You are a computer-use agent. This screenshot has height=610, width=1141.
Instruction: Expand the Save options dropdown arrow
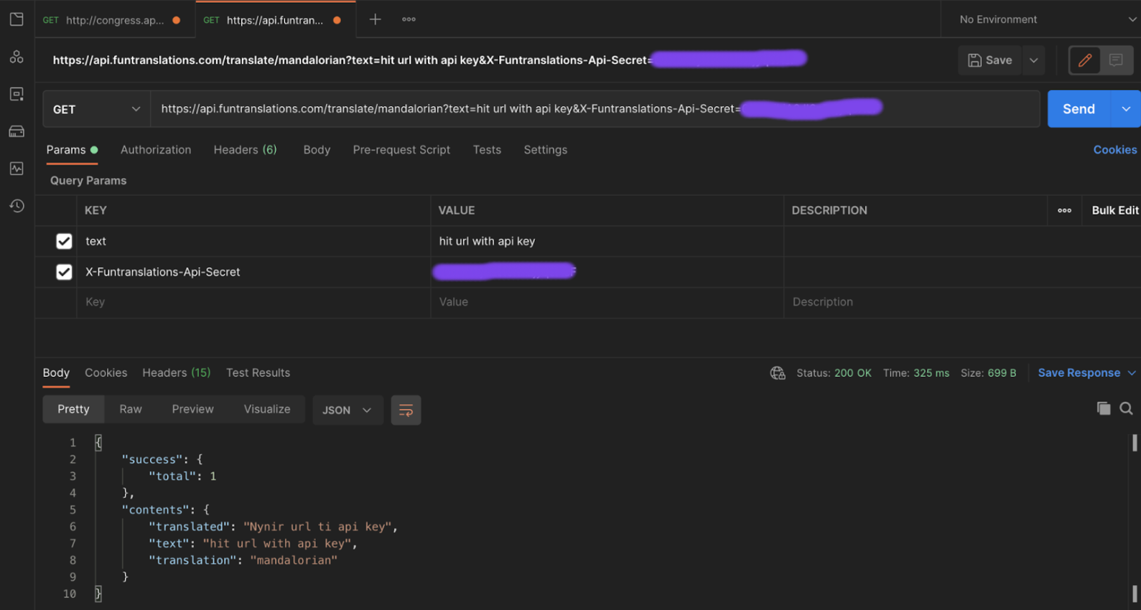pyautogui.click(x=1033, y=61)
